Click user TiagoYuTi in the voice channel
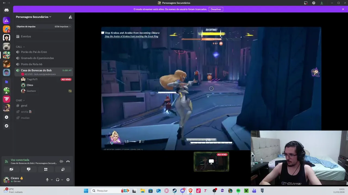 tap(32, 79)
